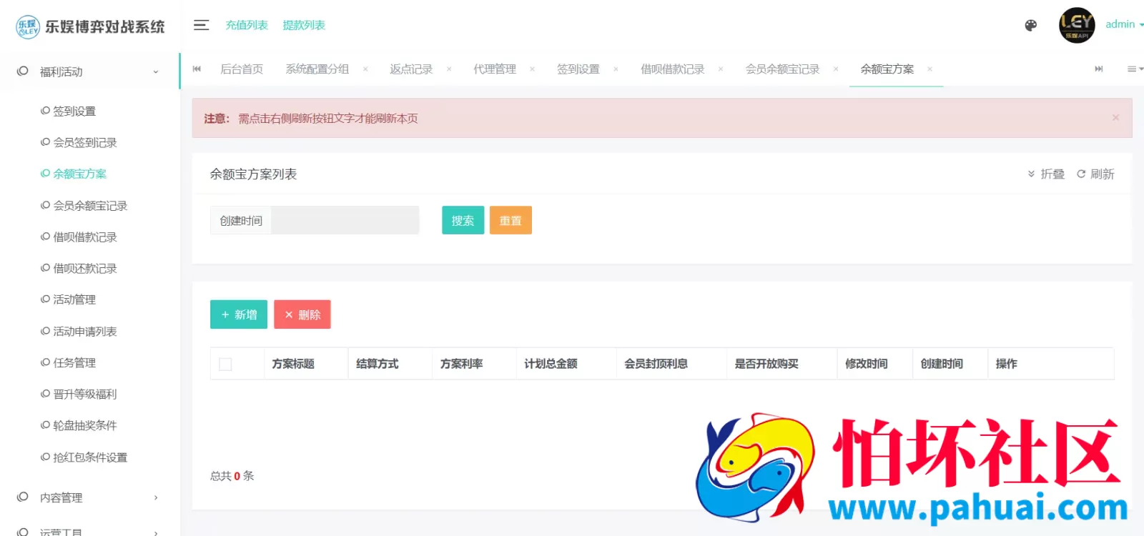Close the 签到设置 tab
The width and height of the screenshot is (1144, 536).
pyautogui.click(x=616, y=69)
